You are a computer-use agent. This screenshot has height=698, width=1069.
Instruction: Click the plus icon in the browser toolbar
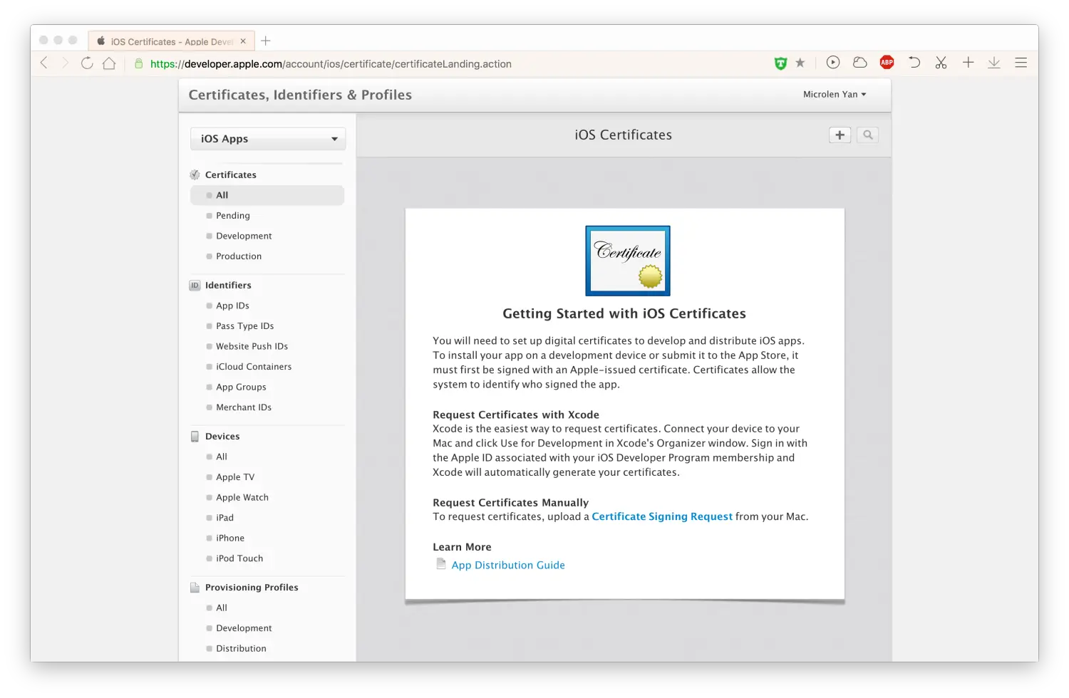click(x=968, y=62)
